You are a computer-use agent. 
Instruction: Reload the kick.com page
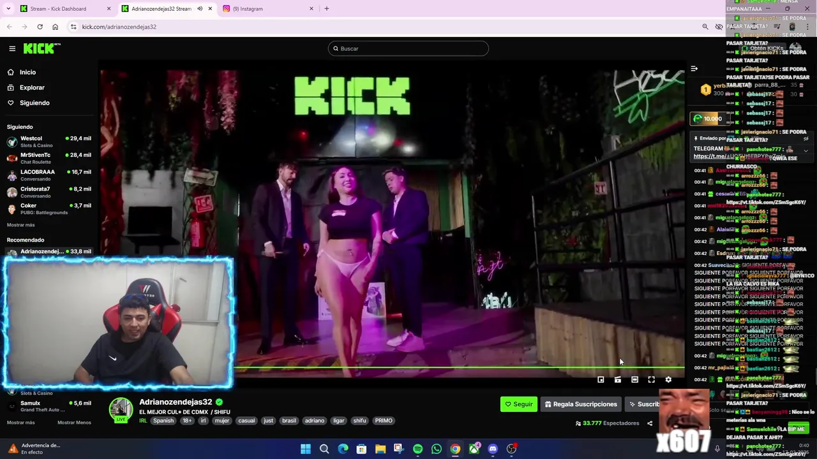tap(40, 27)
